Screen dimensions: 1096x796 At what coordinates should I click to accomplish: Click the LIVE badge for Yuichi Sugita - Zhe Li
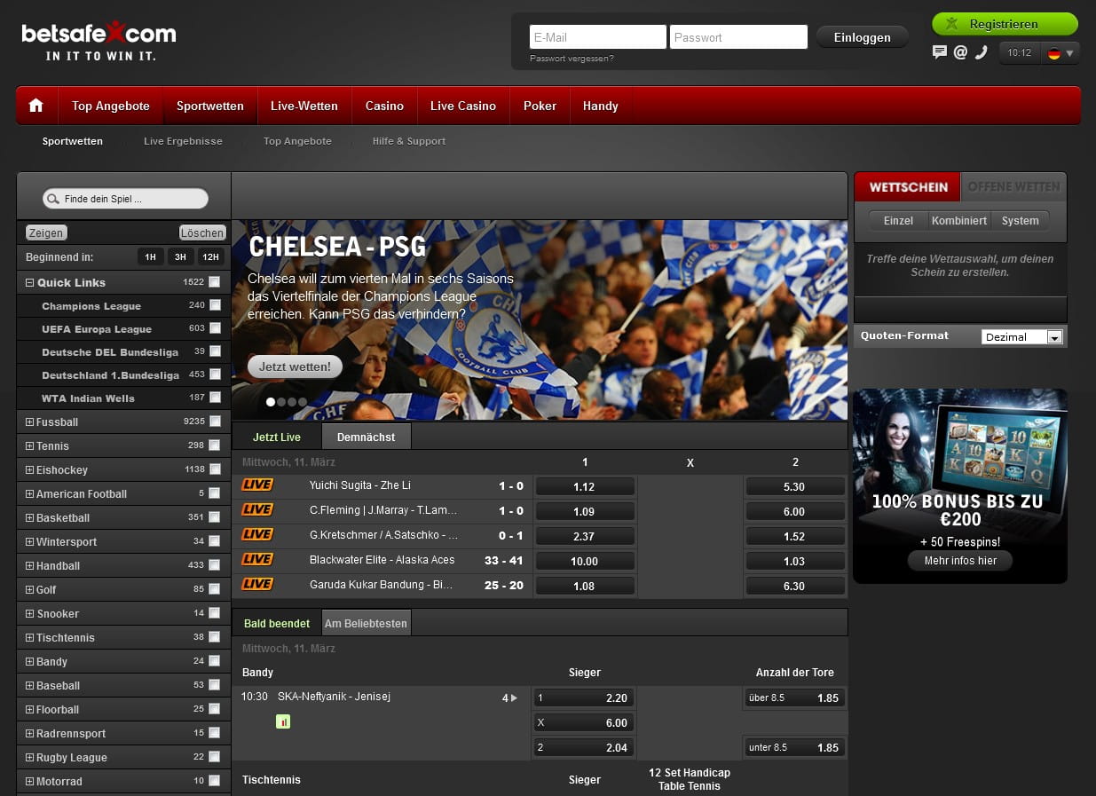(x=257, y=485)
